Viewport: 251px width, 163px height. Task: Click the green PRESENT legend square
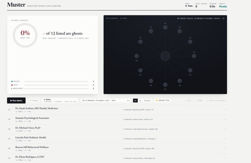pyautogui.click(x=12, y=81)
